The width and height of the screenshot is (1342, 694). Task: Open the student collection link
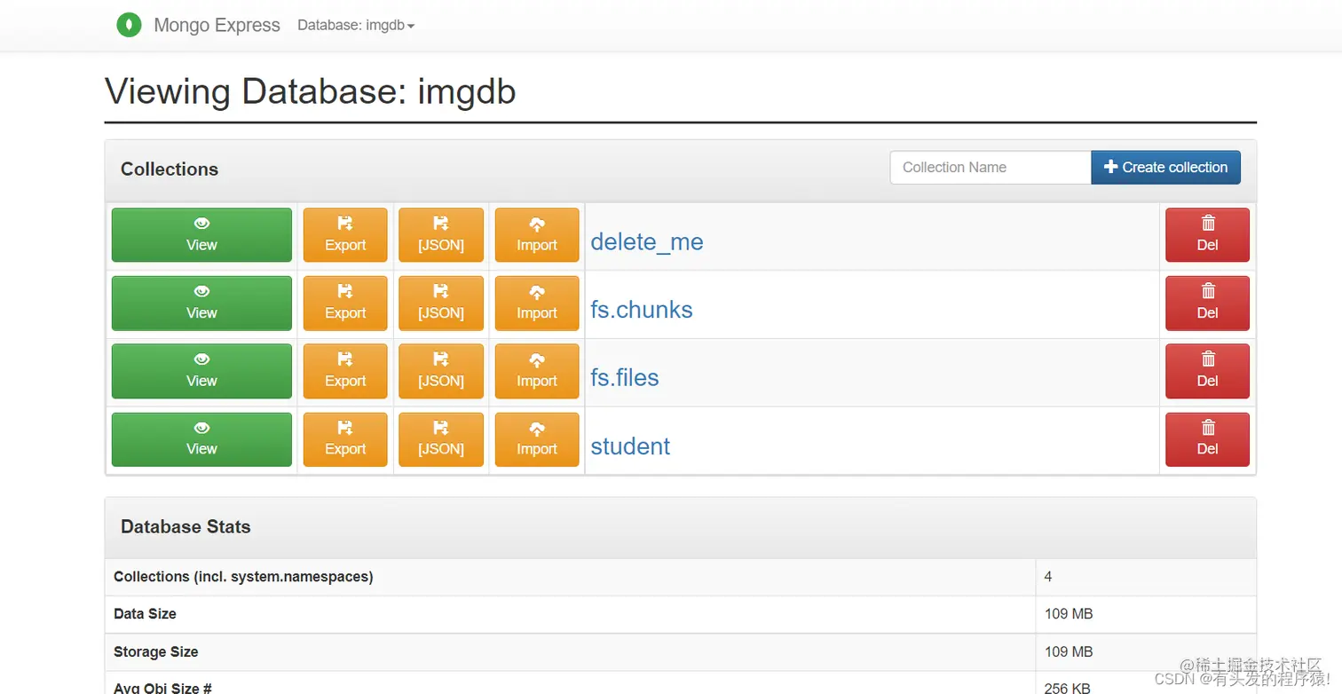coord(630,446)
